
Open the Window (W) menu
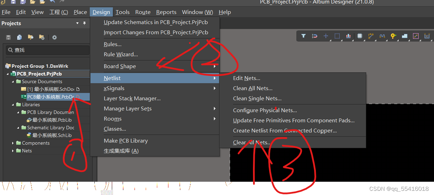[197, 12]
